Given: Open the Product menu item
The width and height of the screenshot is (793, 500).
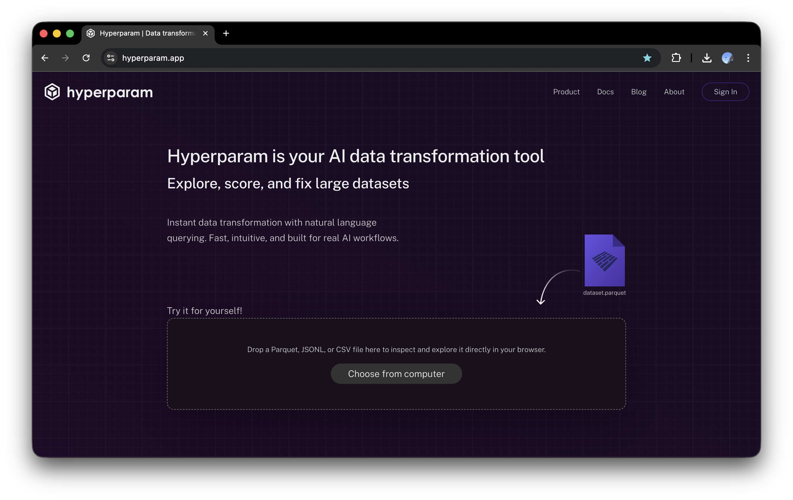Looking at the screenshot, I should [x=566, y=92].
